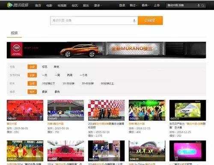Click the microphone icon in the header search

click(199, 6)
